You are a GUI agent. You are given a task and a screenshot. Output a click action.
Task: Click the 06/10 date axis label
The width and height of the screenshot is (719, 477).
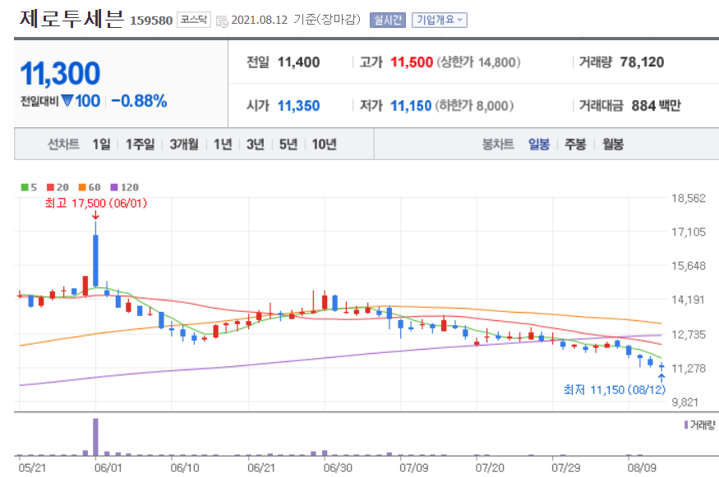(184, 468)
